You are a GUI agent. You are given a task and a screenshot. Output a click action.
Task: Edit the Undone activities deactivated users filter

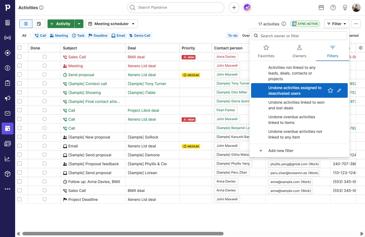339,90
